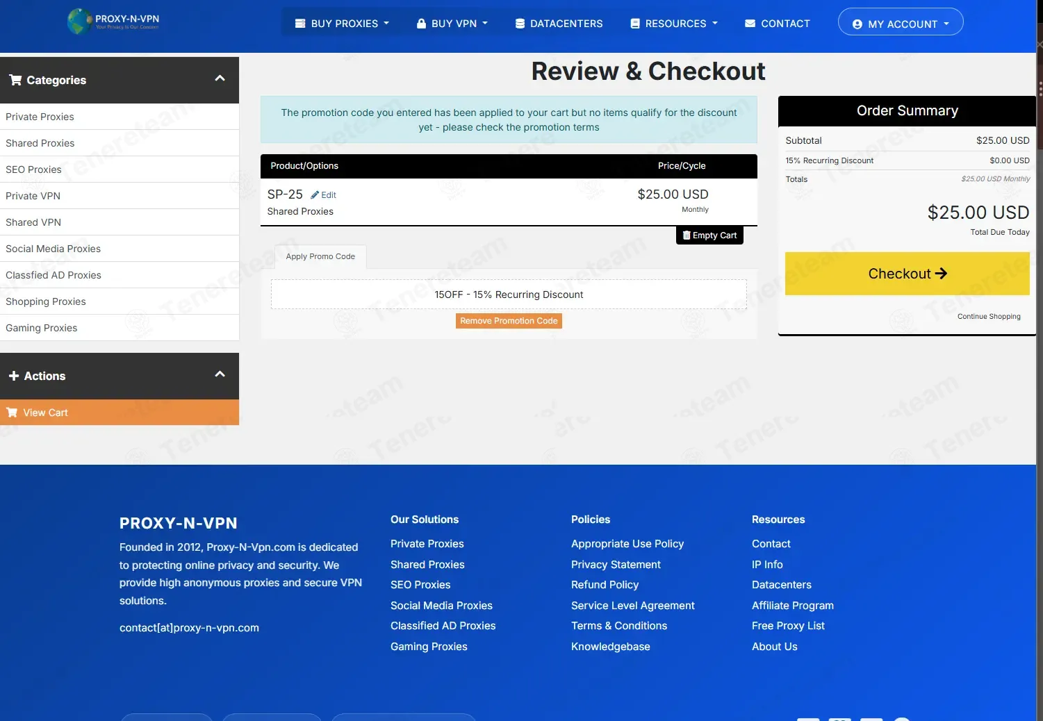Click the 15OFF promo code box

point(509,295)
